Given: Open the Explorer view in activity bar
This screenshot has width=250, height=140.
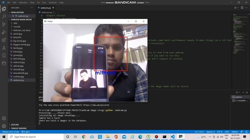Looking at the screenshot, I should 4,9.
